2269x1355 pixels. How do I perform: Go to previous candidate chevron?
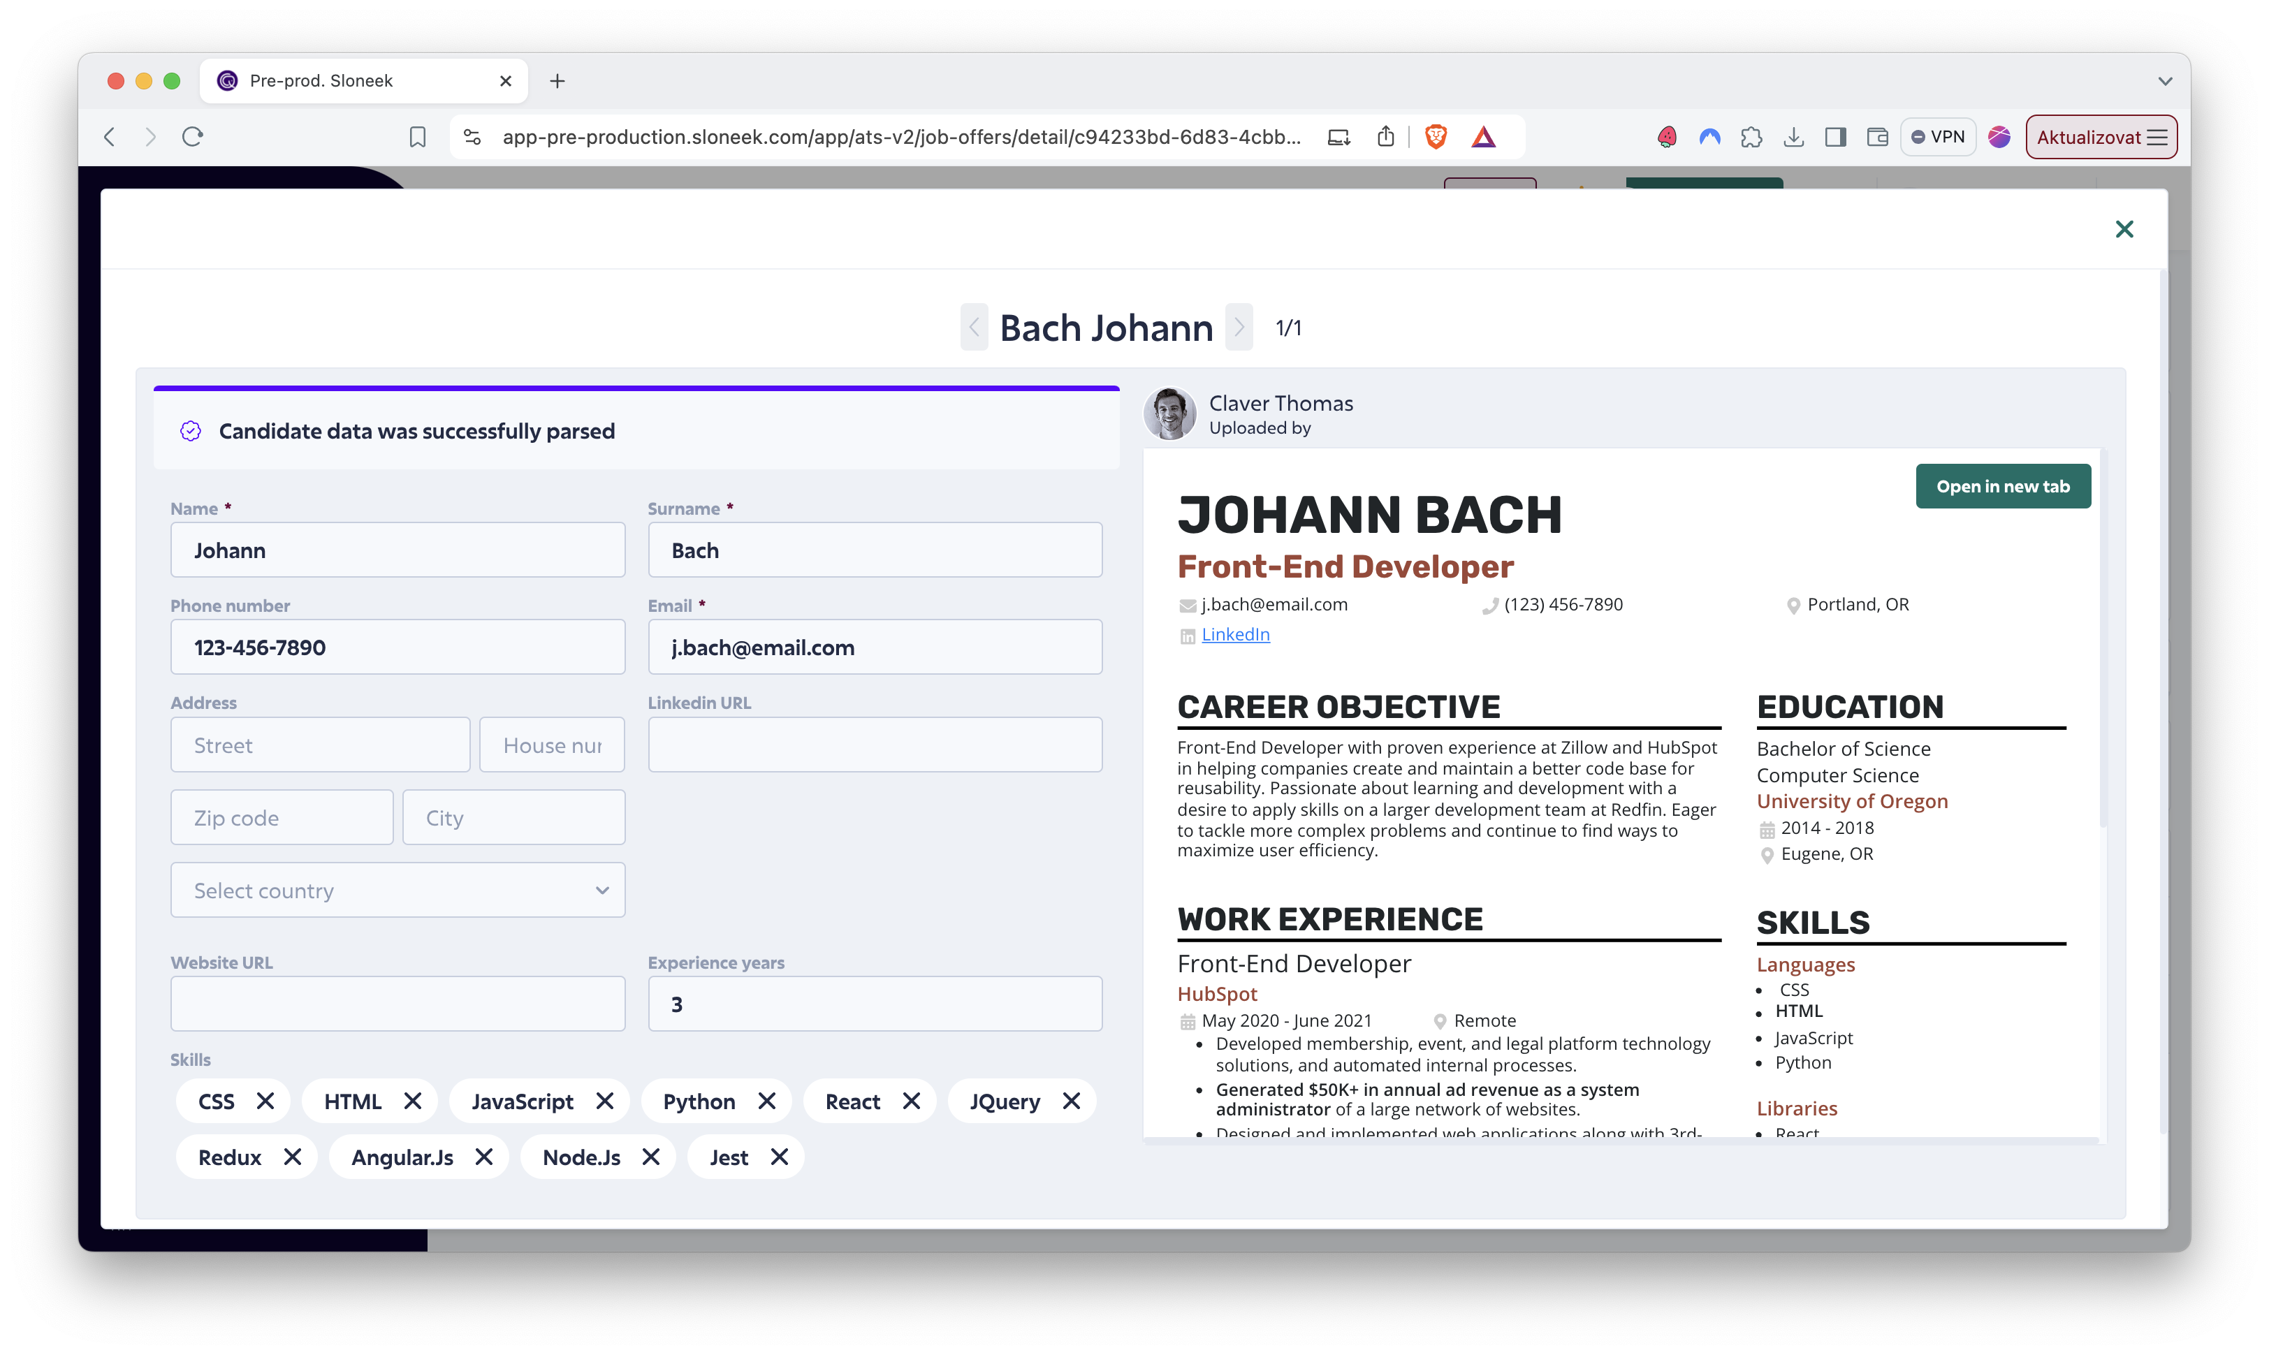click(975, 327)
